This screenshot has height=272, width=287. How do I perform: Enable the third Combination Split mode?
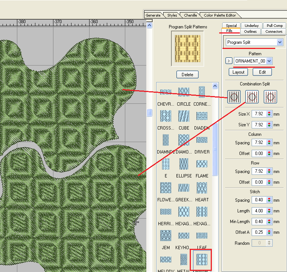270,97
